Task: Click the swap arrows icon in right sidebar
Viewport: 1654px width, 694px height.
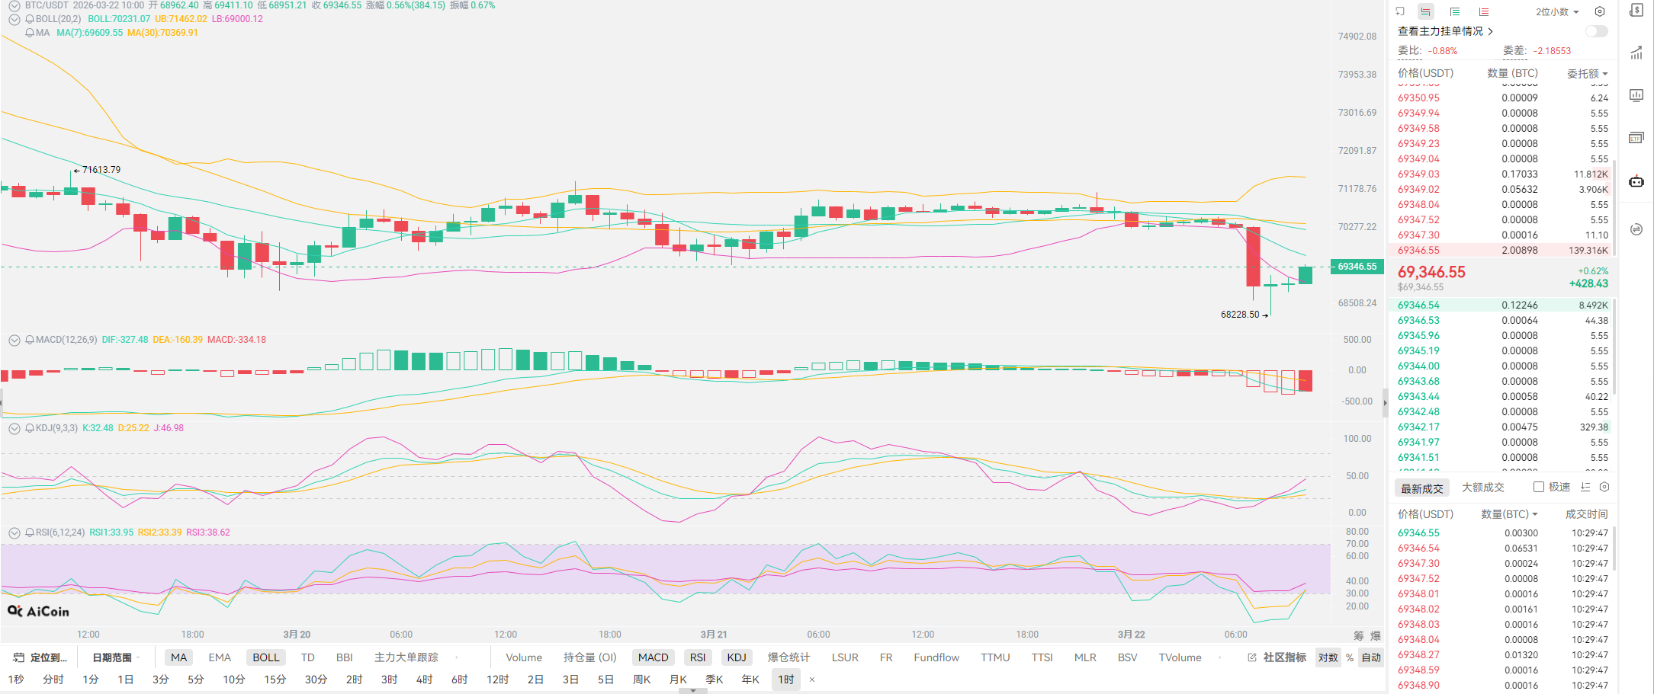Action: point(1636,229)
